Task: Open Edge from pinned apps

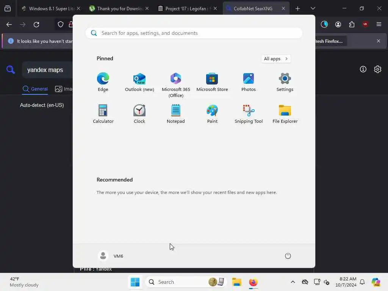Action: click(x=103, y=82)
